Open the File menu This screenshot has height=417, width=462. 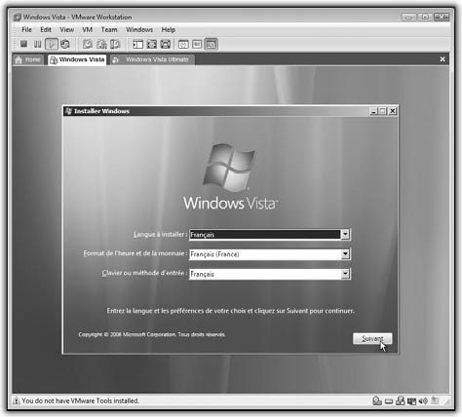pos(26,30)
